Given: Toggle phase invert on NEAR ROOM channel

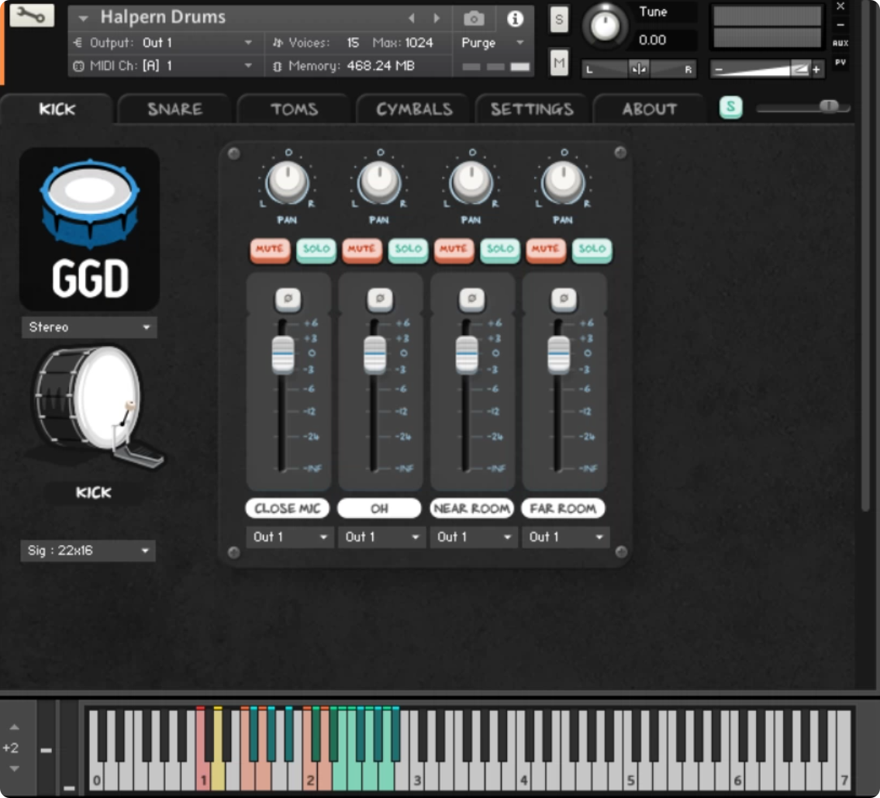Looking at the screenshot, I should 472,299.
